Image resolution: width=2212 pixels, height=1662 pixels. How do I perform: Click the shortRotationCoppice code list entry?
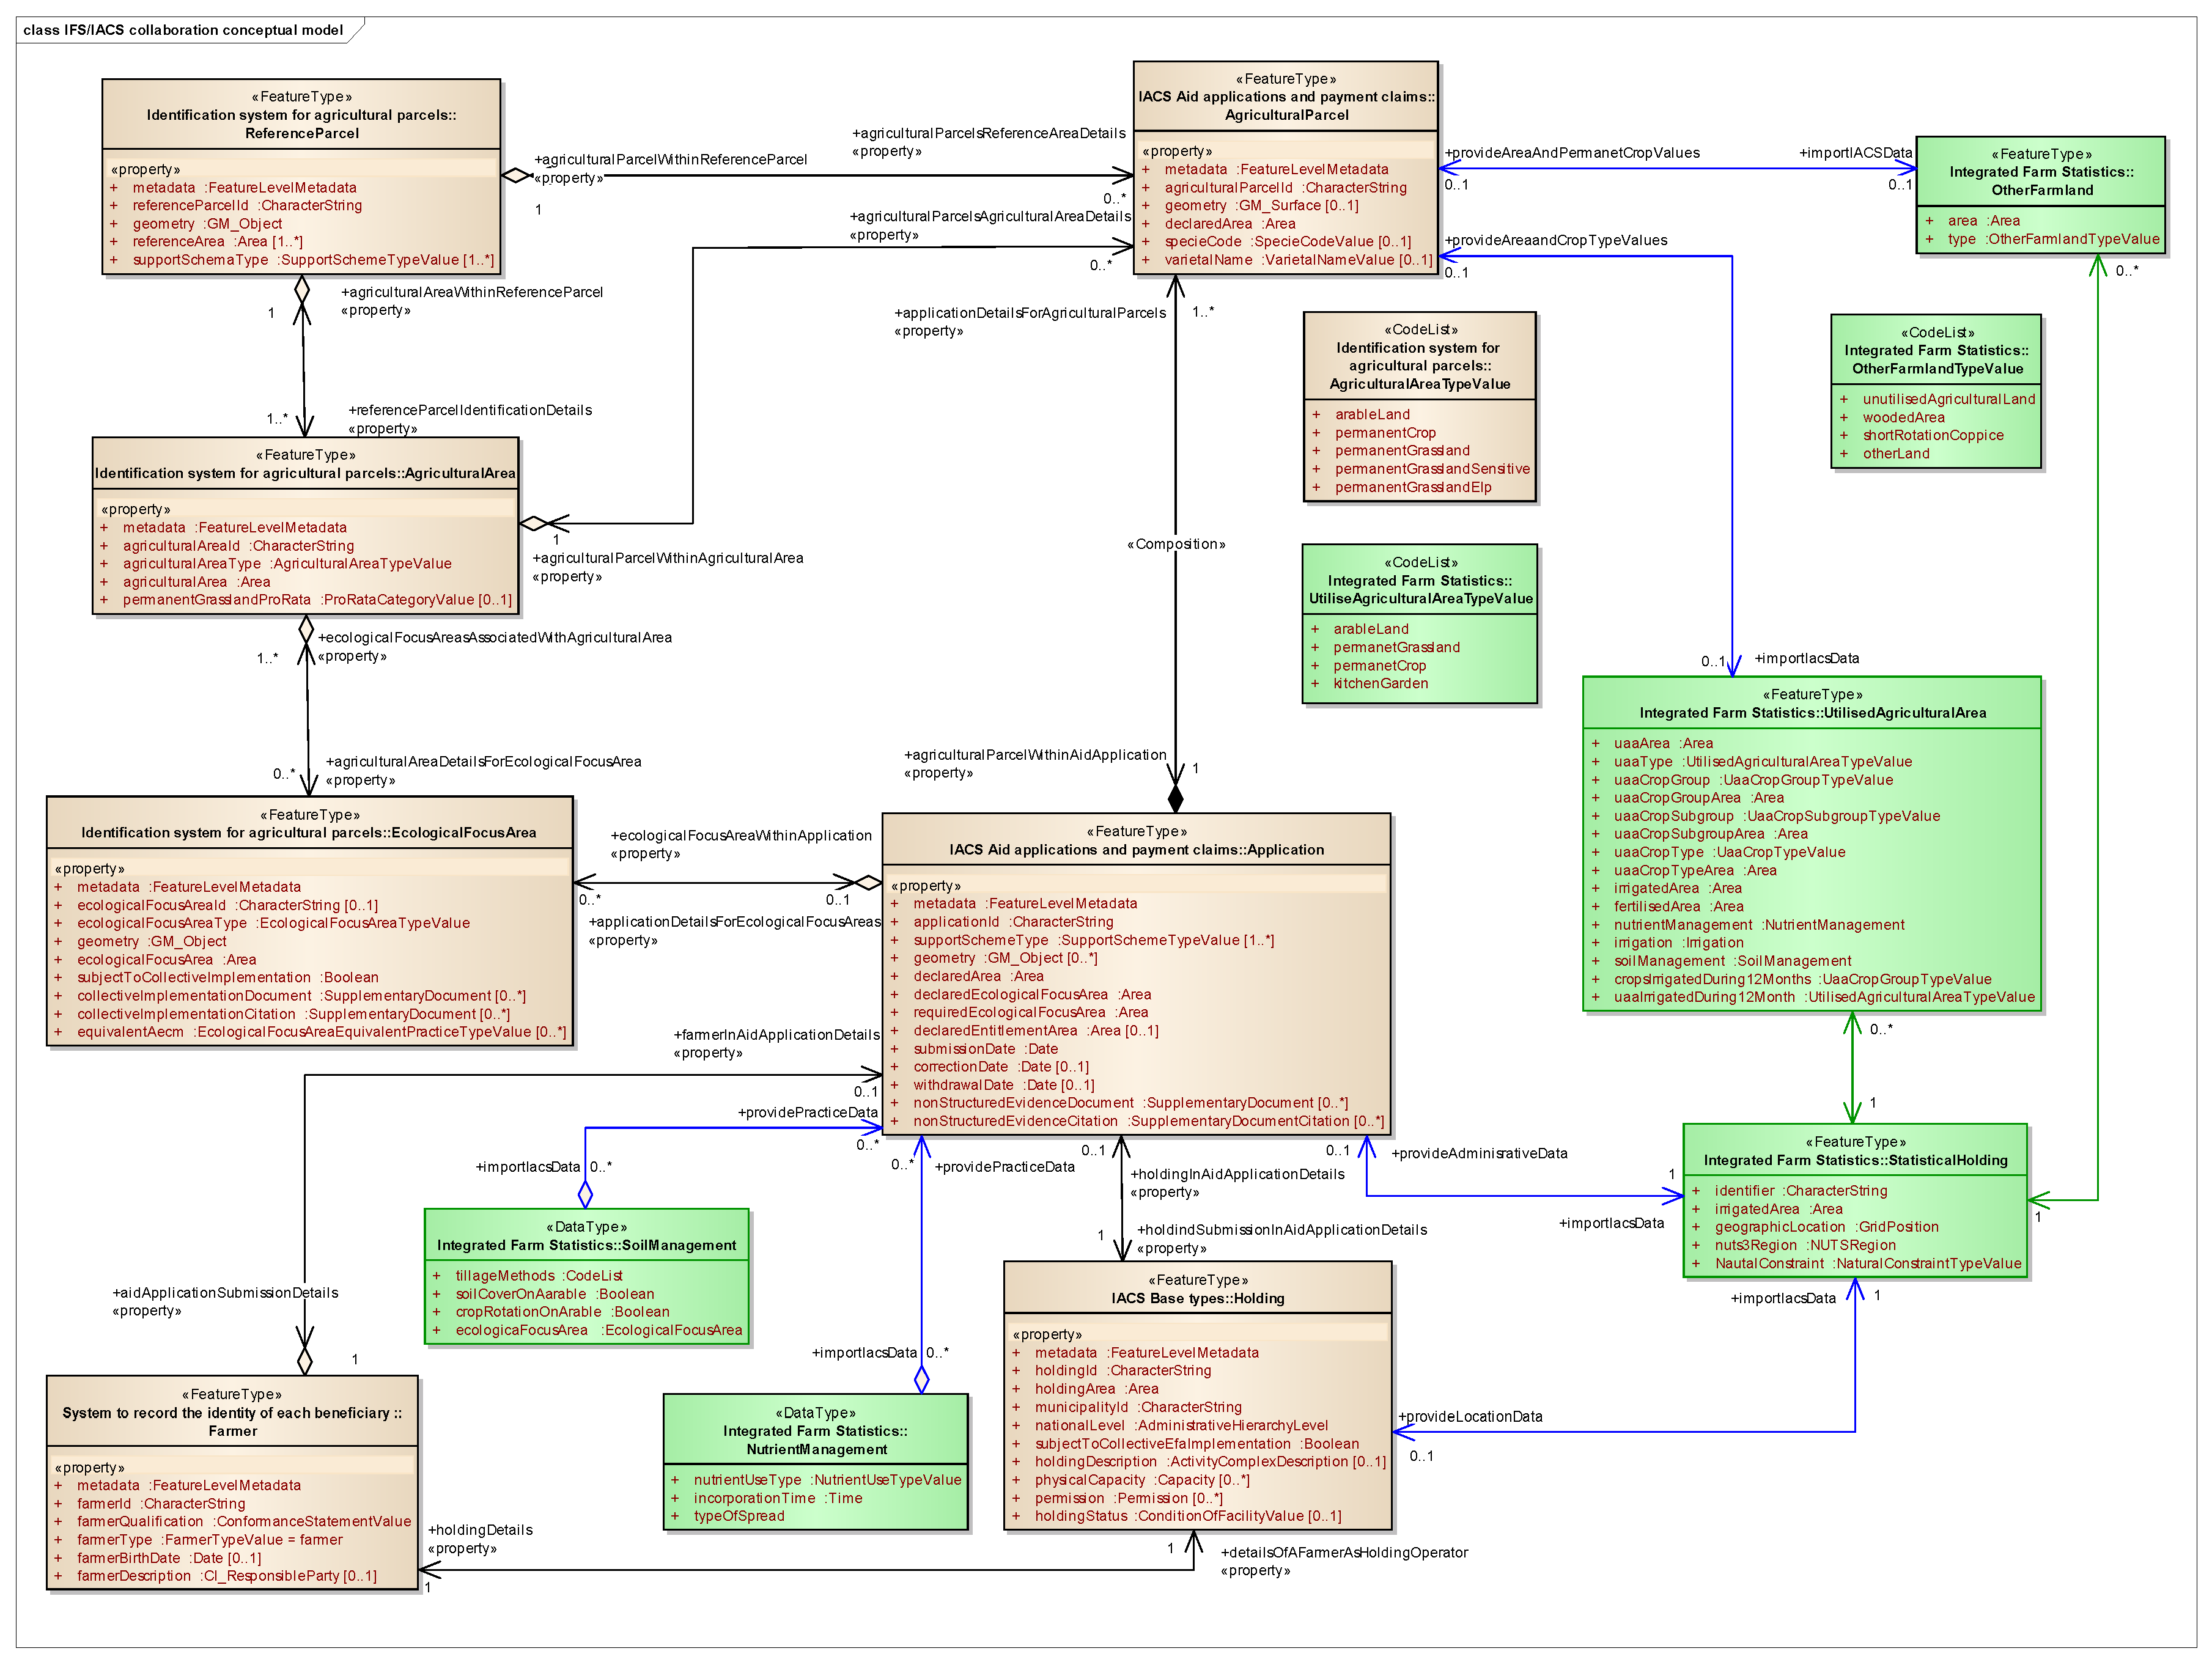1932,436
